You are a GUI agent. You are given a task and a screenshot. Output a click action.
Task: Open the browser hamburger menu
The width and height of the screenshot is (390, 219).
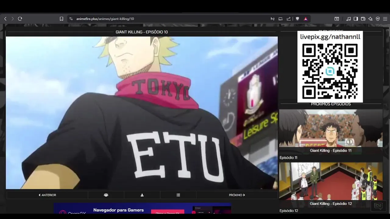click(385, 19)
